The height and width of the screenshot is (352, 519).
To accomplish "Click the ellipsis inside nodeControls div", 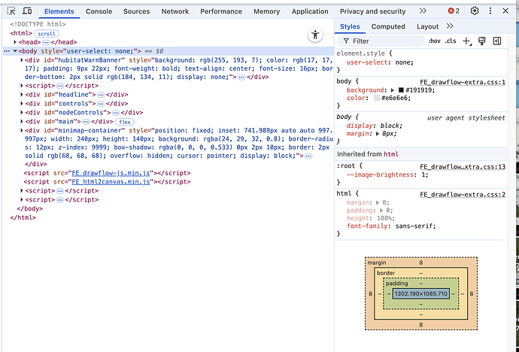I will [x=116, y=113].
